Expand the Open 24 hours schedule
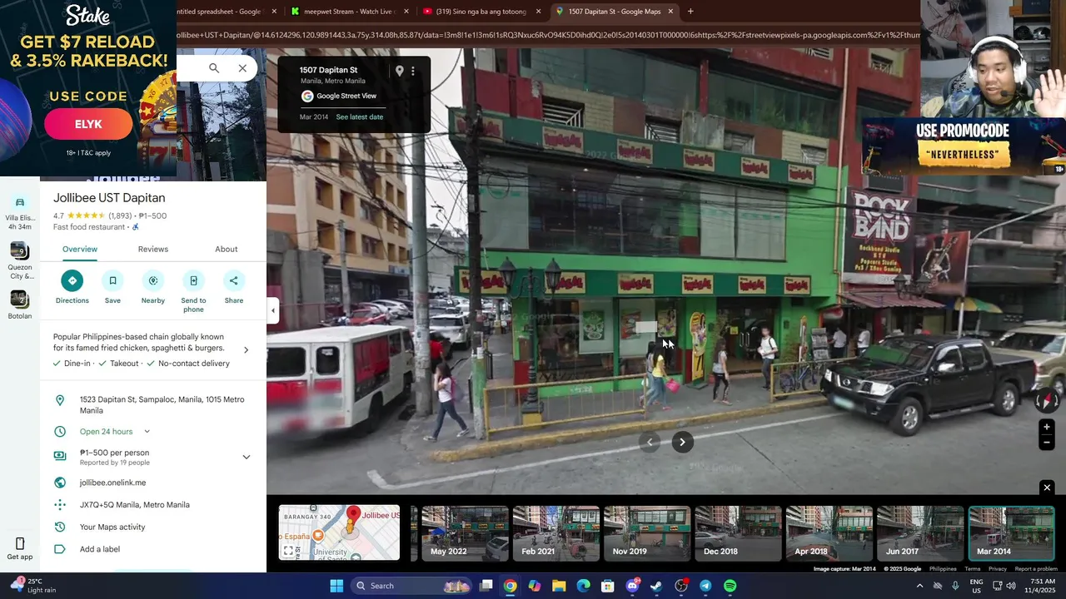Image resolution: width=1066 pixels, height=599 pixels. [x=147, y=432]
